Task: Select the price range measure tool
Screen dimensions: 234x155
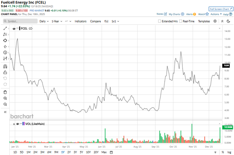Action: click(x=5, y=59)
